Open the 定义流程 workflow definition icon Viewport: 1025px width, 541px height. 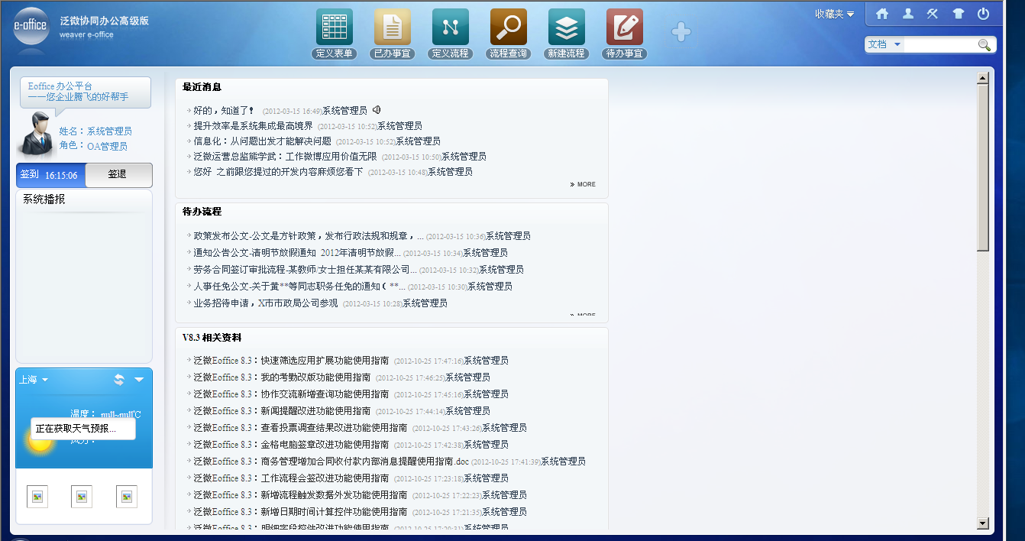[x=451, y=27]
